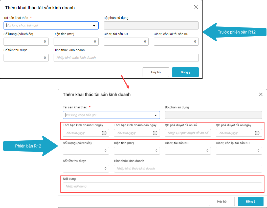267x208 pixels.
Task: Focus QĐ phê duyệt đề án số field
Action: click(188, 133)
